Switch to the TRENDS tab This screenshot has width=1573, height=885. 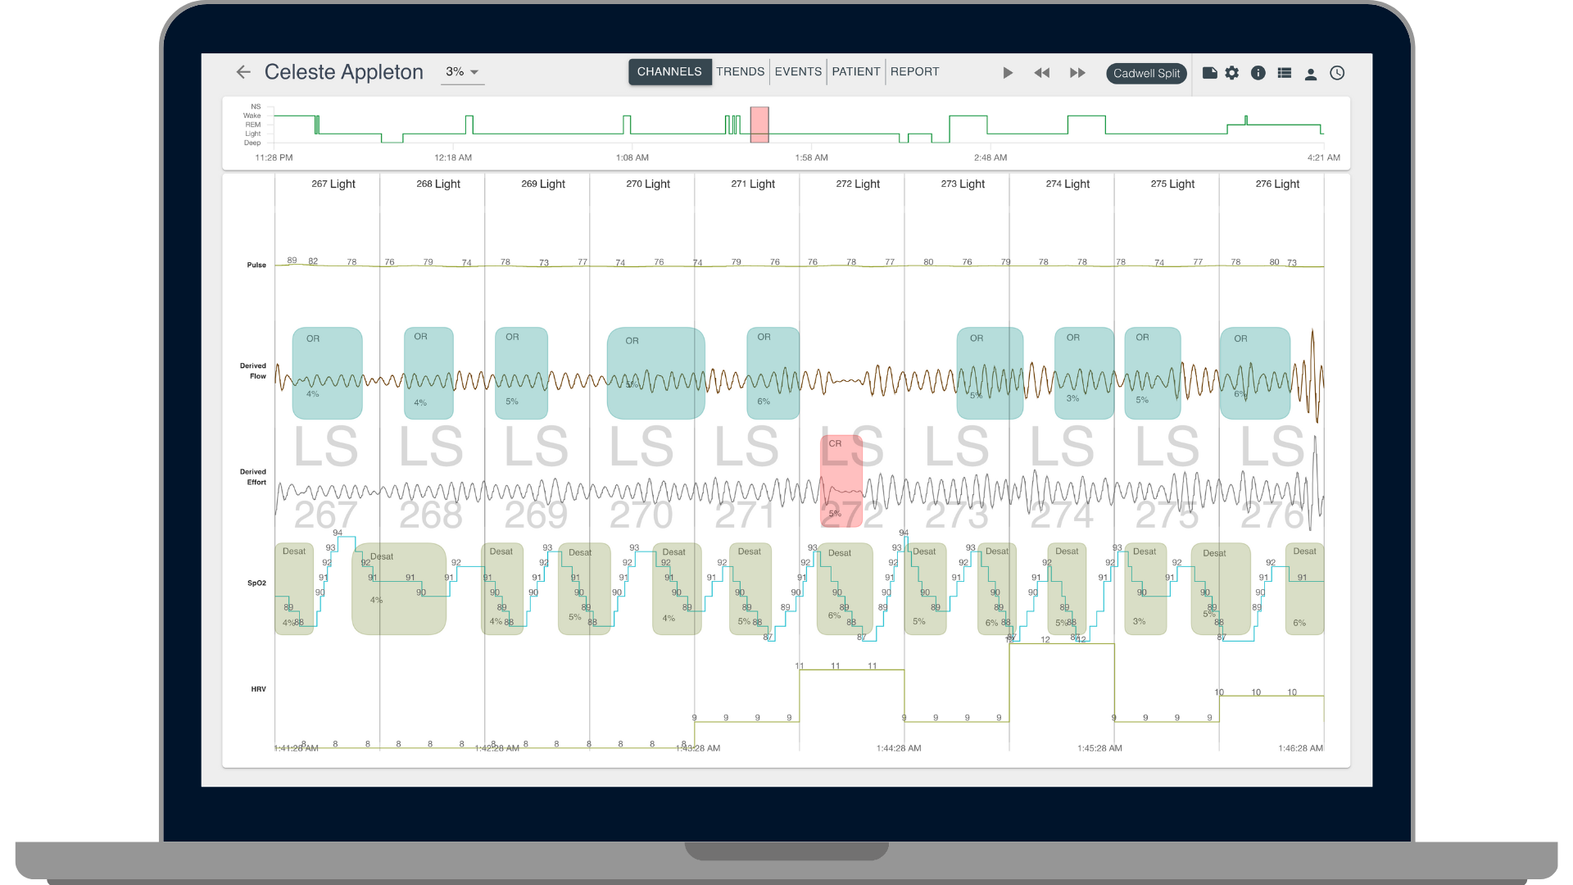click(740, 72)
